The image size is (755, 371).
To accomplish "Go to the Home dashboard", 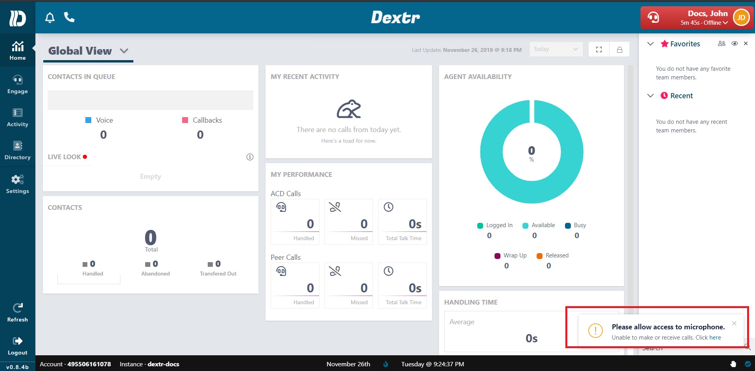I will click(x=18, y=51).
